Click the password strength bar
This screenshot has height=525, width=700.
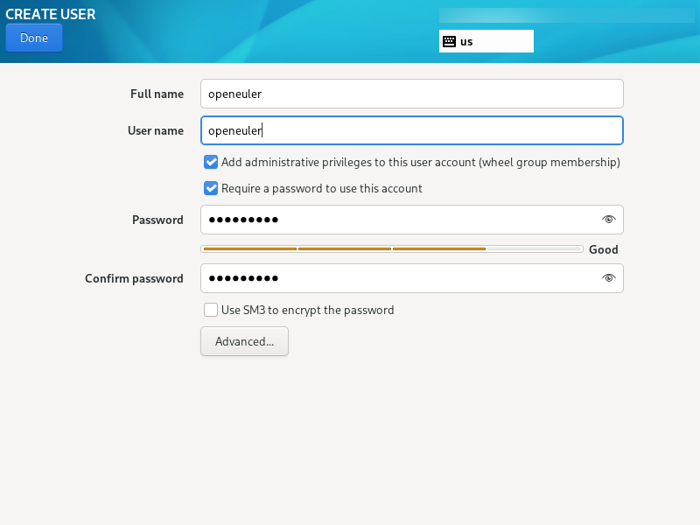[x=391, y=249]
